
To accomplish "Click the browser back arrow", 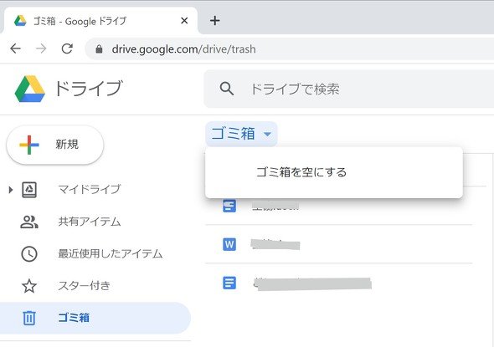I will [x=15, y=48].
